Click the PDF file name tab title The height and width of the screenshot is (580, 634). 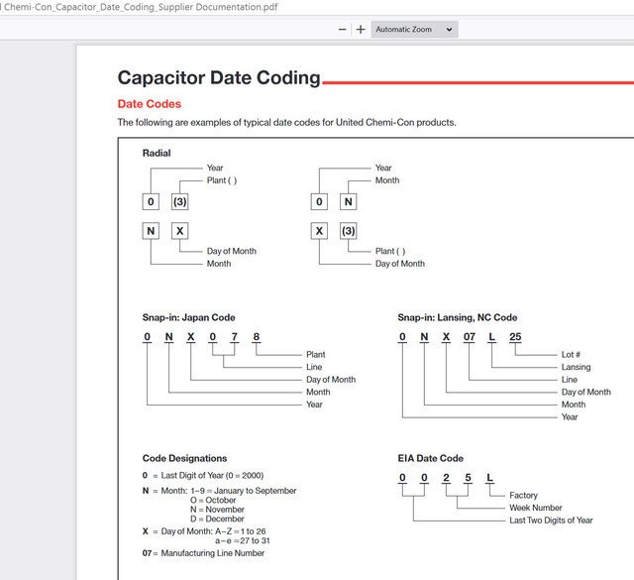(139, 7)
